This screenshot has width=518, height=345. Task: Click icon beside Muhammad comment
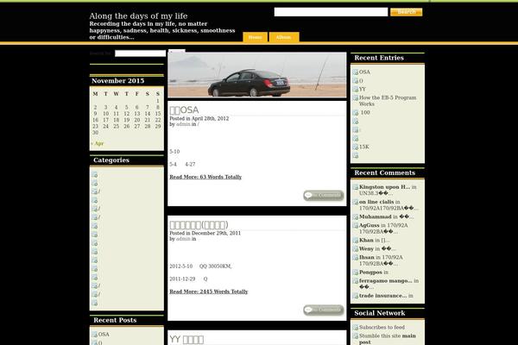[356, 216]
